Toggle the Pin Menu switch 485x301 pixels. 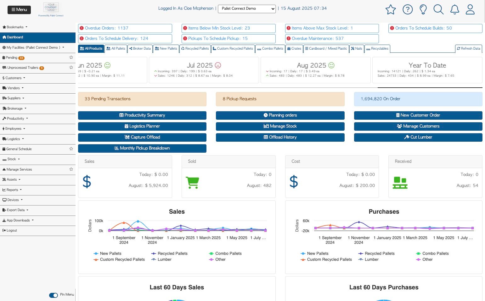54,295
